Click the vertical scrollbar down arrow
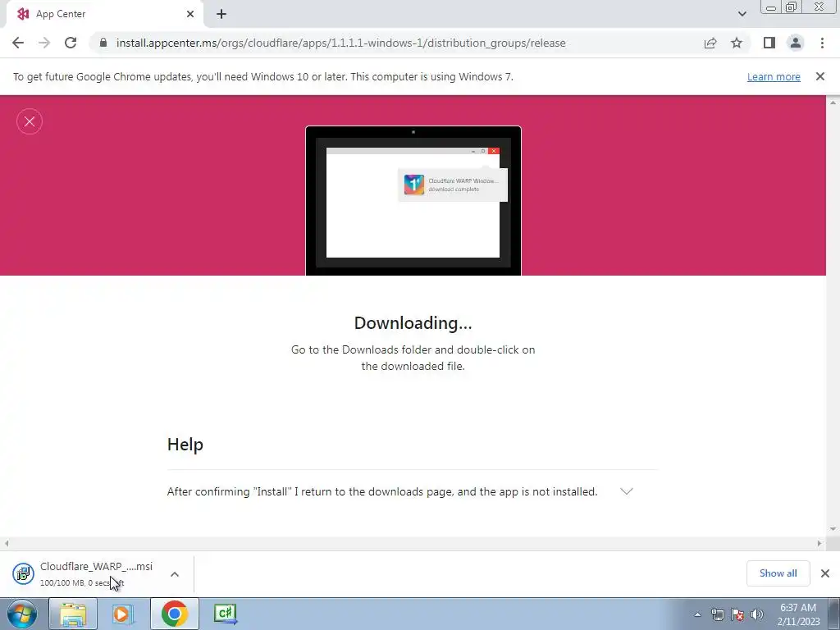Image resolution: width=840 pixels, height=630 pixels. 833,529
